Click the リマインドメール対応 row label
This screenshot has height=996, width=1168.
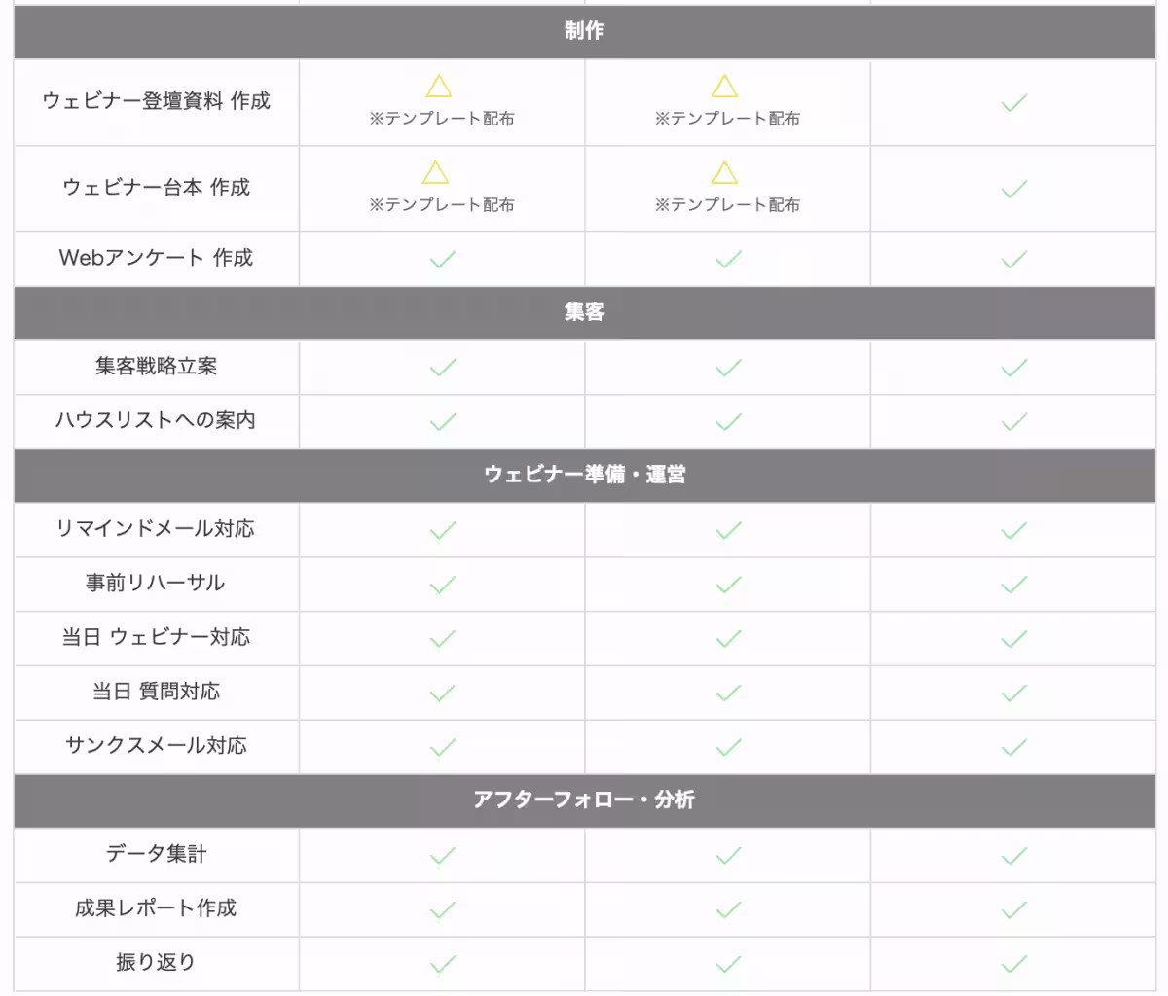click(x=156, y=529)
